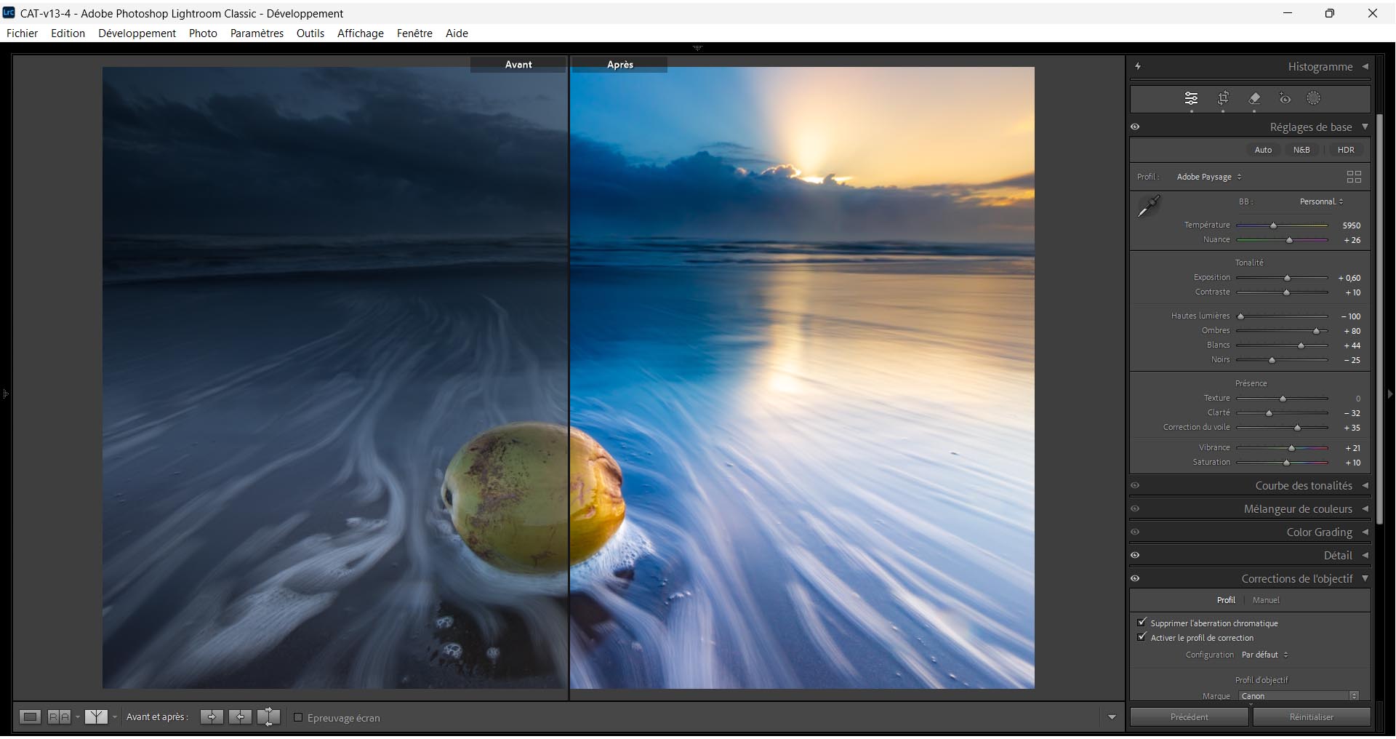This screenshot has height=739, width=1396.
Task: Open the Adobe Paysage profile dropdown
Action: 1208,177
